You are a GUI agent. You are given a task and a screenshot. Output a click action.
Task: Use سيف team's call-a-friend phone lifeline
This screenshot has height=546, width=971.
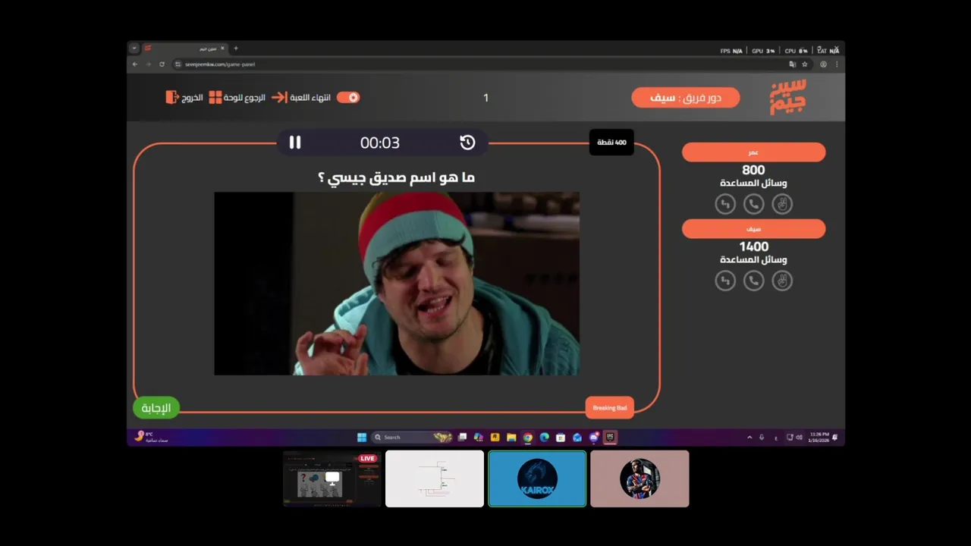[x=753, y=281]
